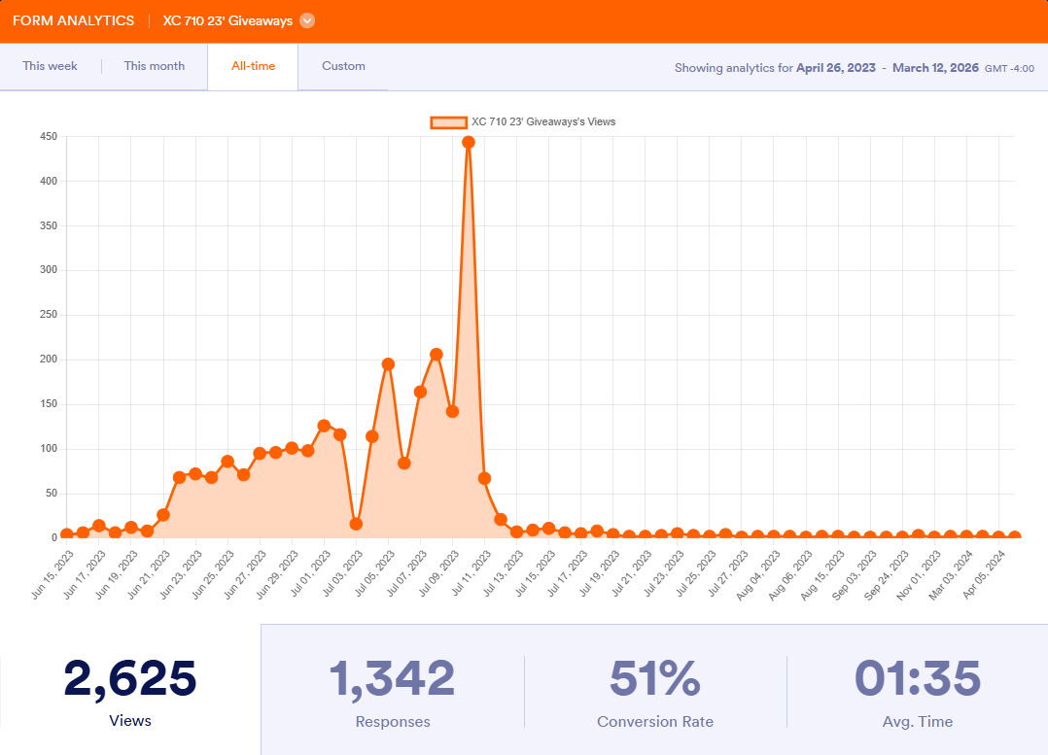Screen dimensions: 1048x755
Task: Switch to This month tab
Action: 154,66
